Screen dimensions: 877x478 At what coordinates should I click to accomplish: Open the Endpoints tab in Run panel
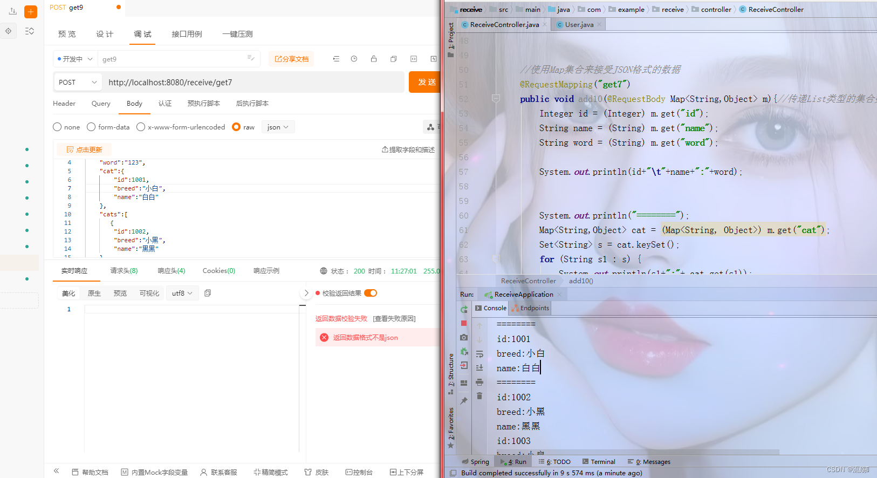click(530, 308)
